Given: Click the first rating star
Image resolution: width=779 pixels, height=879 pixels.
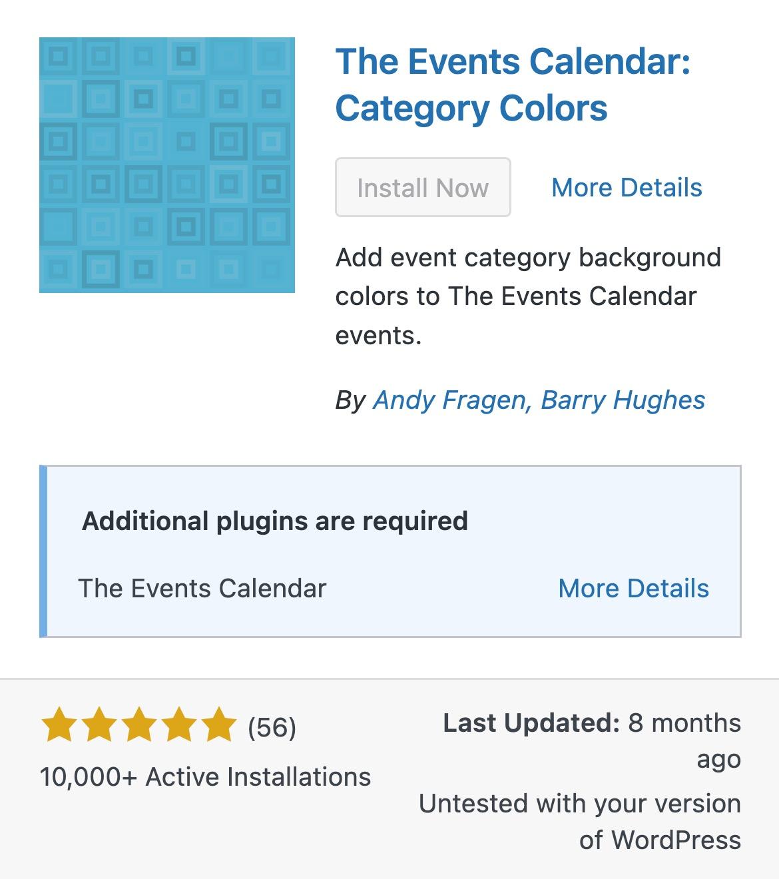Looking at the screenshot, I should point(59,726).
